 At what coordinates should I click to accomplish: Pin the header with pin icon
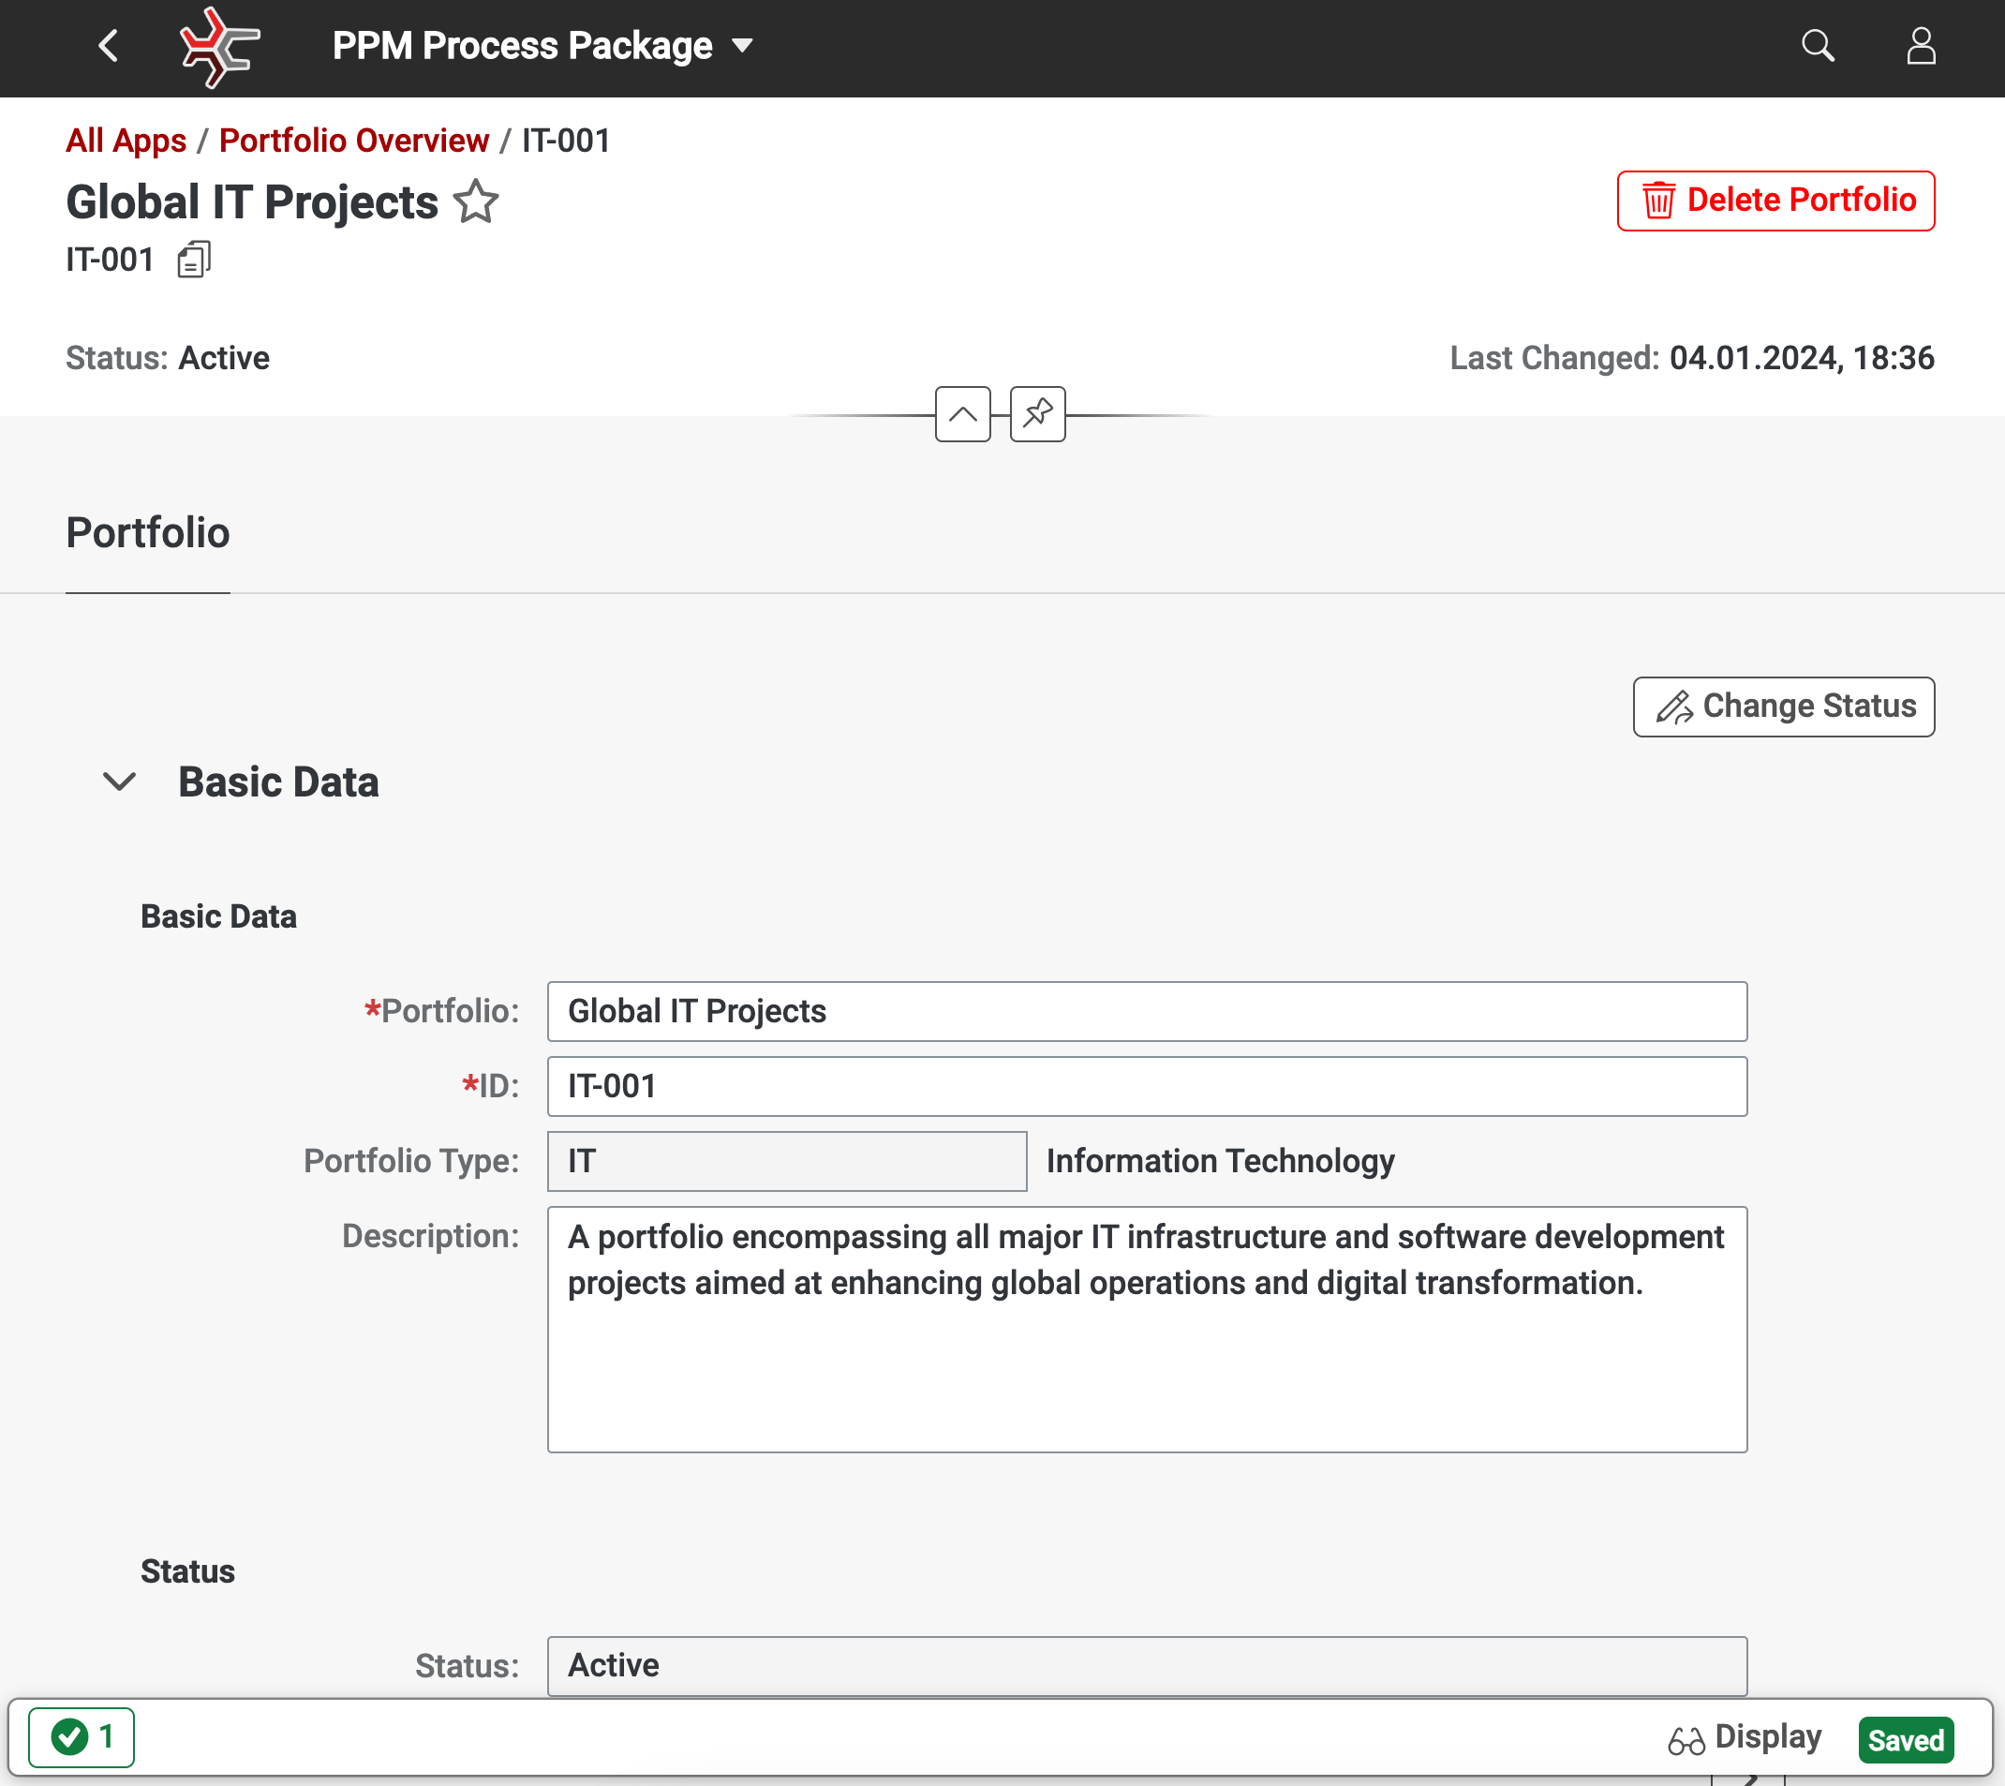pos(1037,414)
